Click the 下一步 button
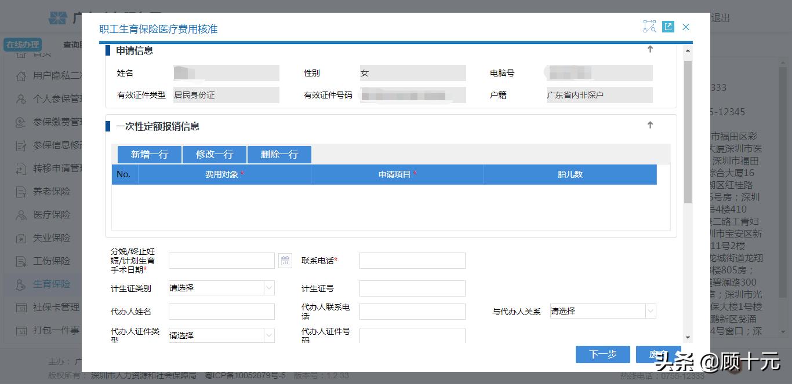This screenshot has width=792, height=384. click(602, 354)
